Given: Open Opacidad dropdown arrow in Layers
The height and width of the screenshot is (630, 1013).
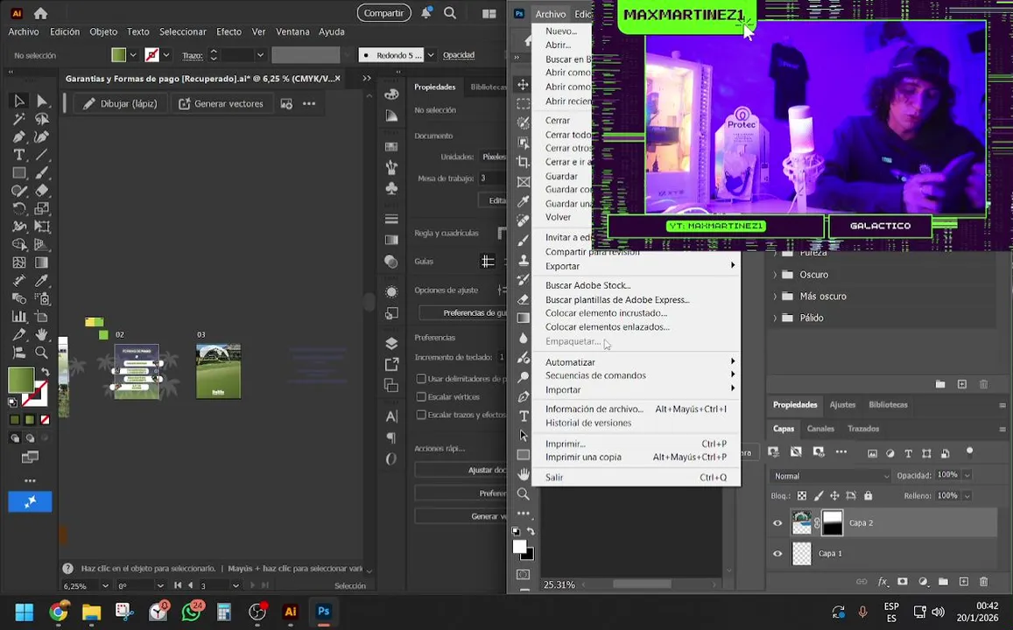Looking at the screenshot, I should tap(967, 475).
